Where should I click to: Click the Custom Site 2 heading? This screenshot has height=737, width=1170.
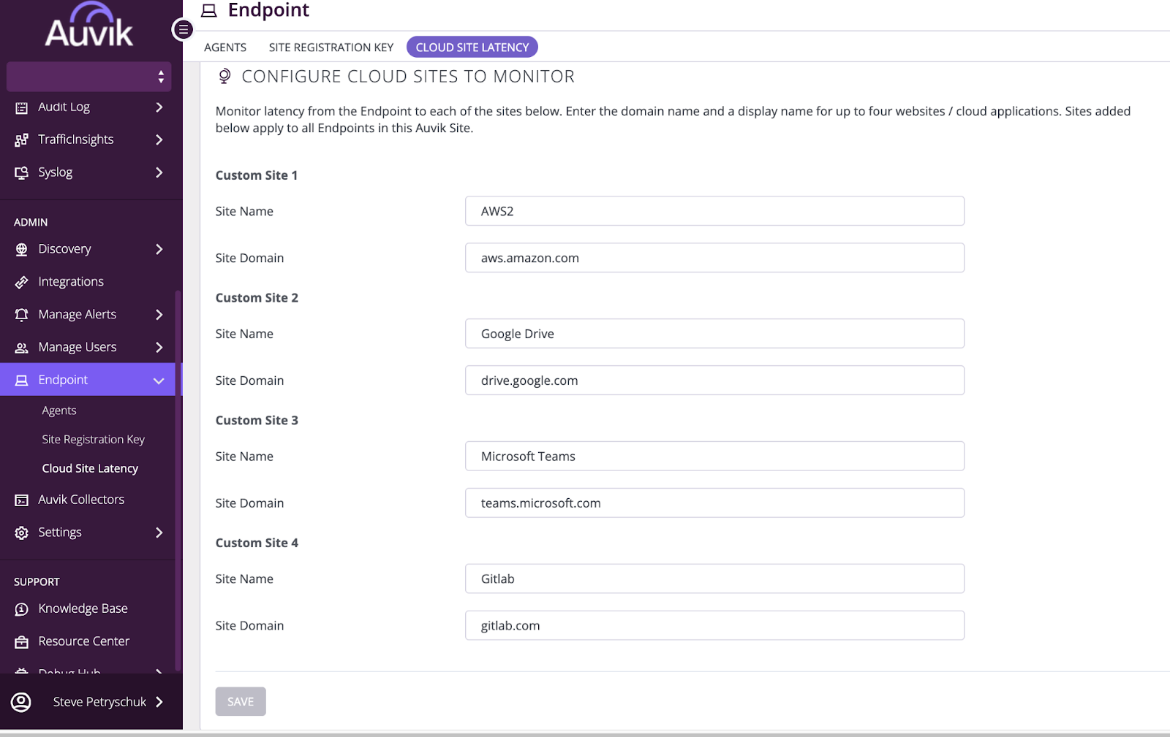[257, 298]
